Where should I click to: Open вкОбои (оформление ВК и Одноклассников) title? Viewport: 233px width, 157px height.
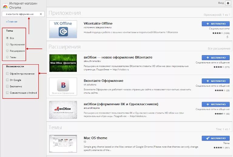121,104
